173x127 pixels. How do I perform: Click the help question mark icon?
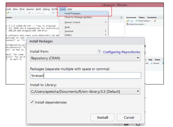(99, 52)
